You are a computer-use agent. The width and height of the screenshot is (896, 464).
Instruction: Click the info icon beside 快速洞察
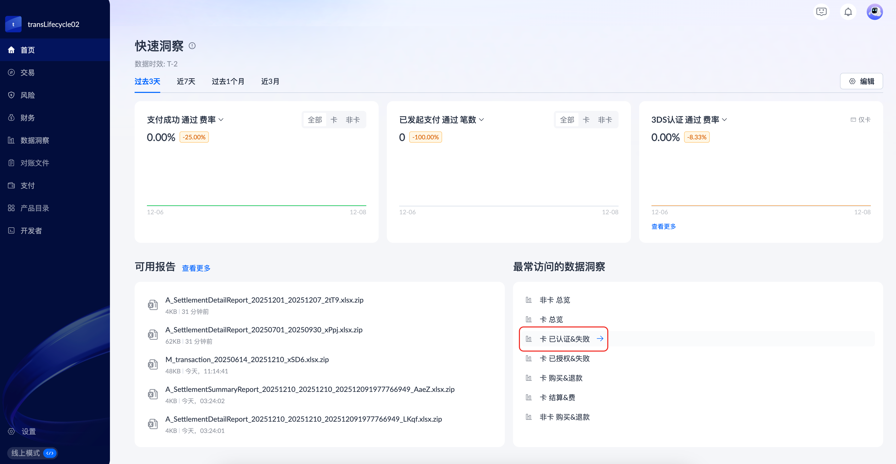[x=192, y=46]
